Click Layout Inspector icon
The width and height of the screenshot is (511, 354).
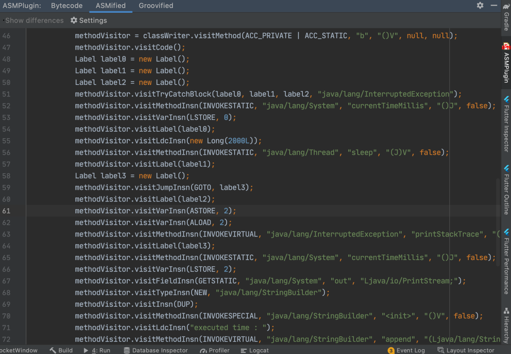coord(441,350)
